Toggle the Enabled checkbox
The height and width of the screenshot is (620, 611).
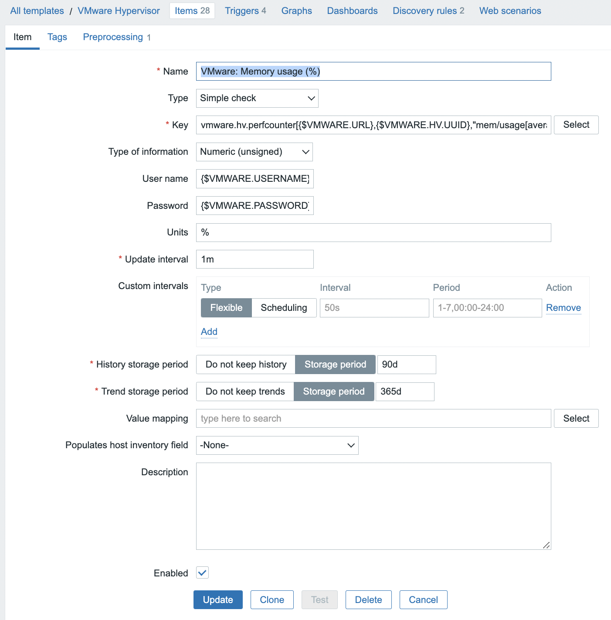point(202,572)
